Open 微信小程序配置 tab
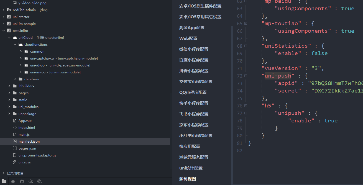 (x=194, y=49)
